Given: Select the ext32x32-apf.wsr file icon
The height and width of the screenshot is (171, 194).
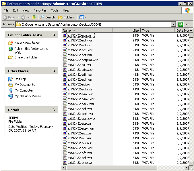Looking at the screenshot, I should point(65,79).
